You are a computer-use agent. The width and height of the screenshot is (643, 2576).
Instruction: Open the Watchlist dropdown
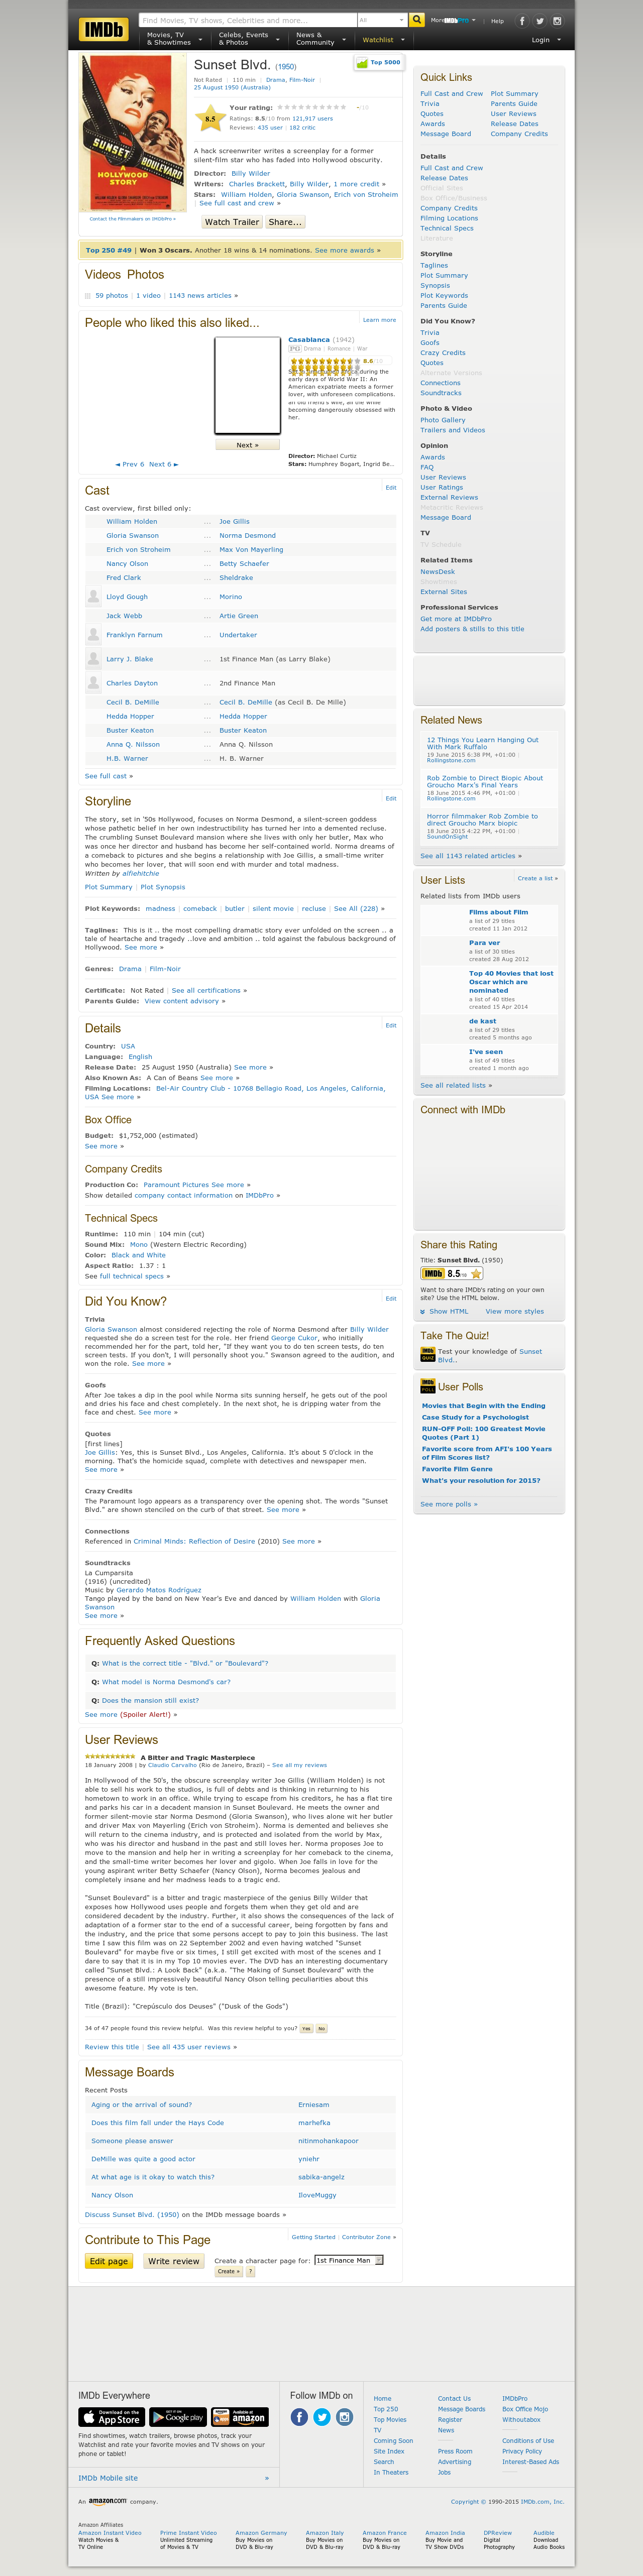(x=383, y=40)
